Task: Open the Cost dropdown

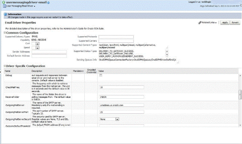Action: coord(37,44)
